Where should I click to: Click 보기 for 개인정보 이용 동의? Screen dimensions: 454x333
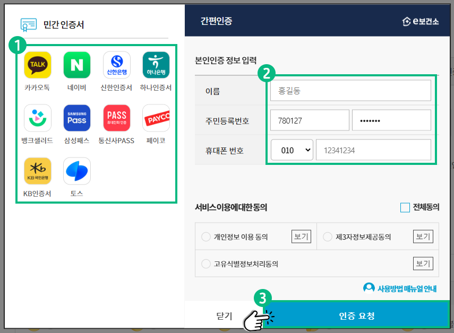301,236
